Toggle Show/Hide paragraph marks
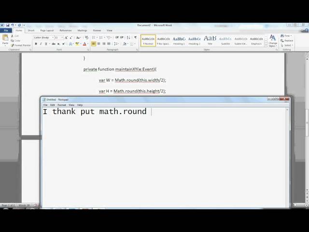Image resolution: width=309 pixels, height=232 pixels. 135,38
